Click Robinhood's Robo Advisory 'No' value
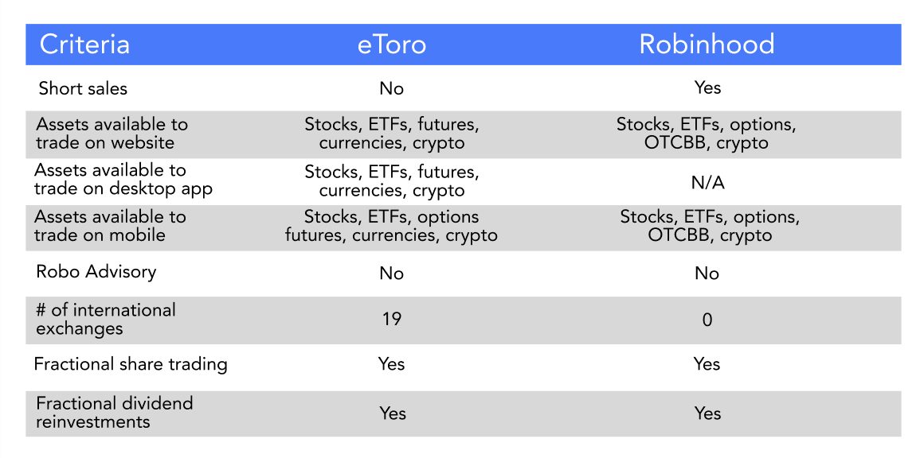 coord(707,274)
